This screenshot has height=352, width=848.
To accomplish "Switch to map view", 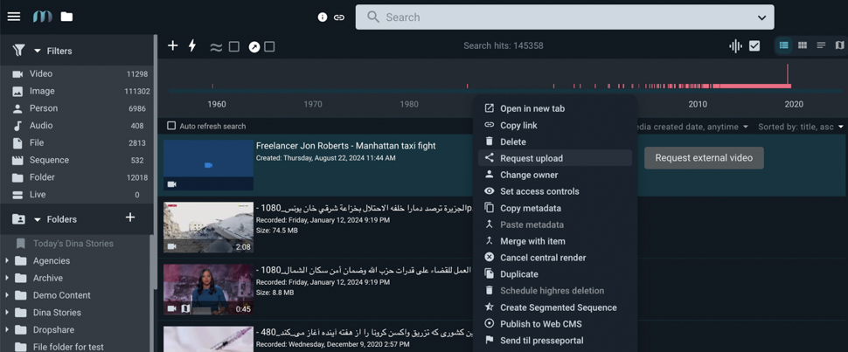I will click(x=839, y=45).
